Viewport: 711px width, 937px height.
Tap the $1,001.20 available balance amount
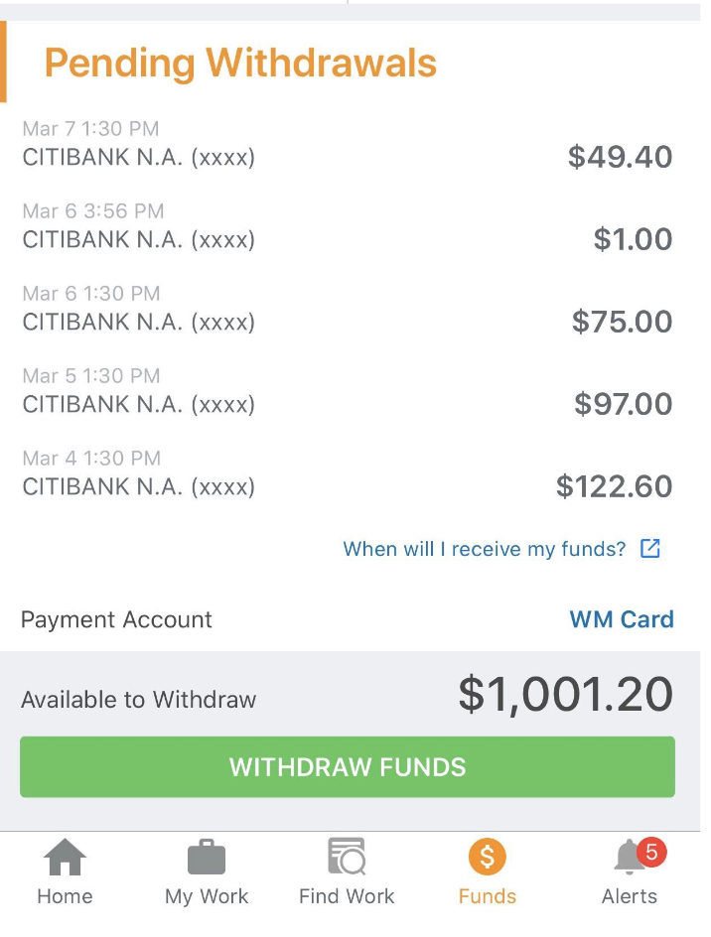coord(565,695)
